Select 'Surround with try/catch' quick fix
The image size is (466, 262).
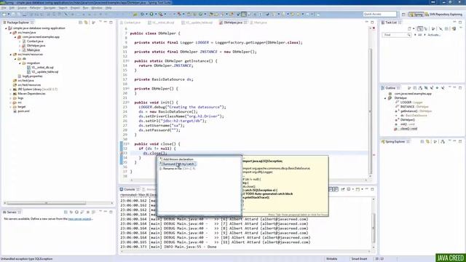coord(178,164)
